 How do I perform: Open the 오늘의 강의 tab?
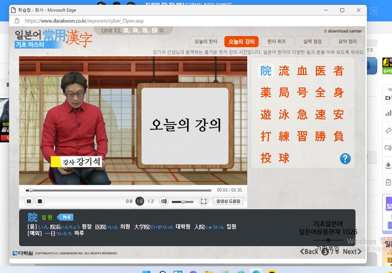click(241, 42)
